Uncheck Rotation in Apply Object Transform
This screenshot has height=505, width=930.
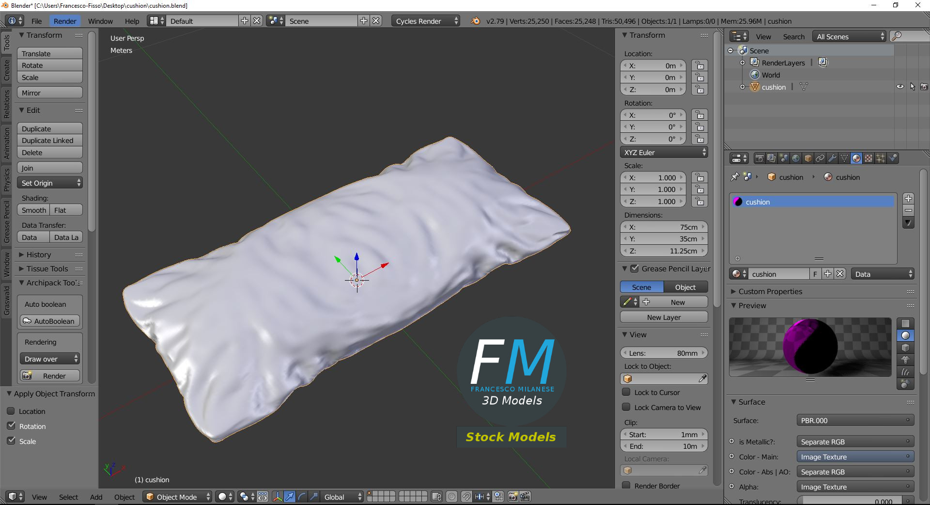[x=11, y=426]
